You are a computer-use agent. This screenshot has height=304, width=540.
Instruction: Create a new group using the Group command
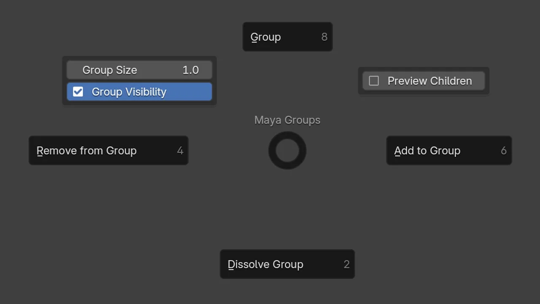[287, 37]
